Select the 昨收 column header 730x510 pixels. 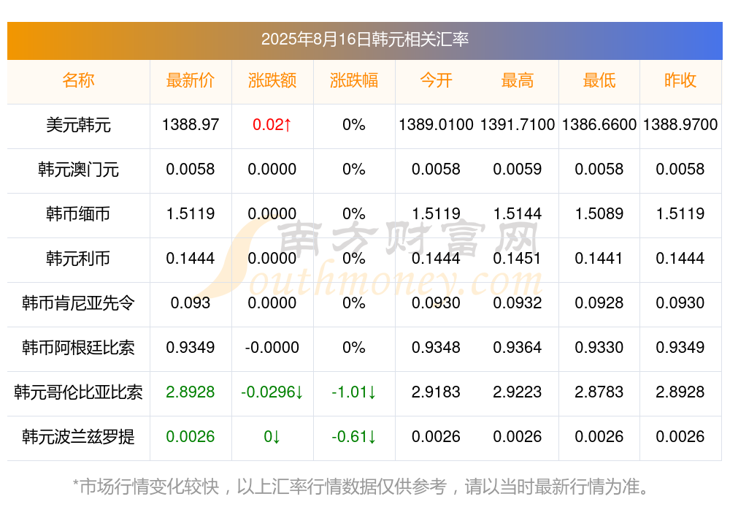click(x=680, y=80)
